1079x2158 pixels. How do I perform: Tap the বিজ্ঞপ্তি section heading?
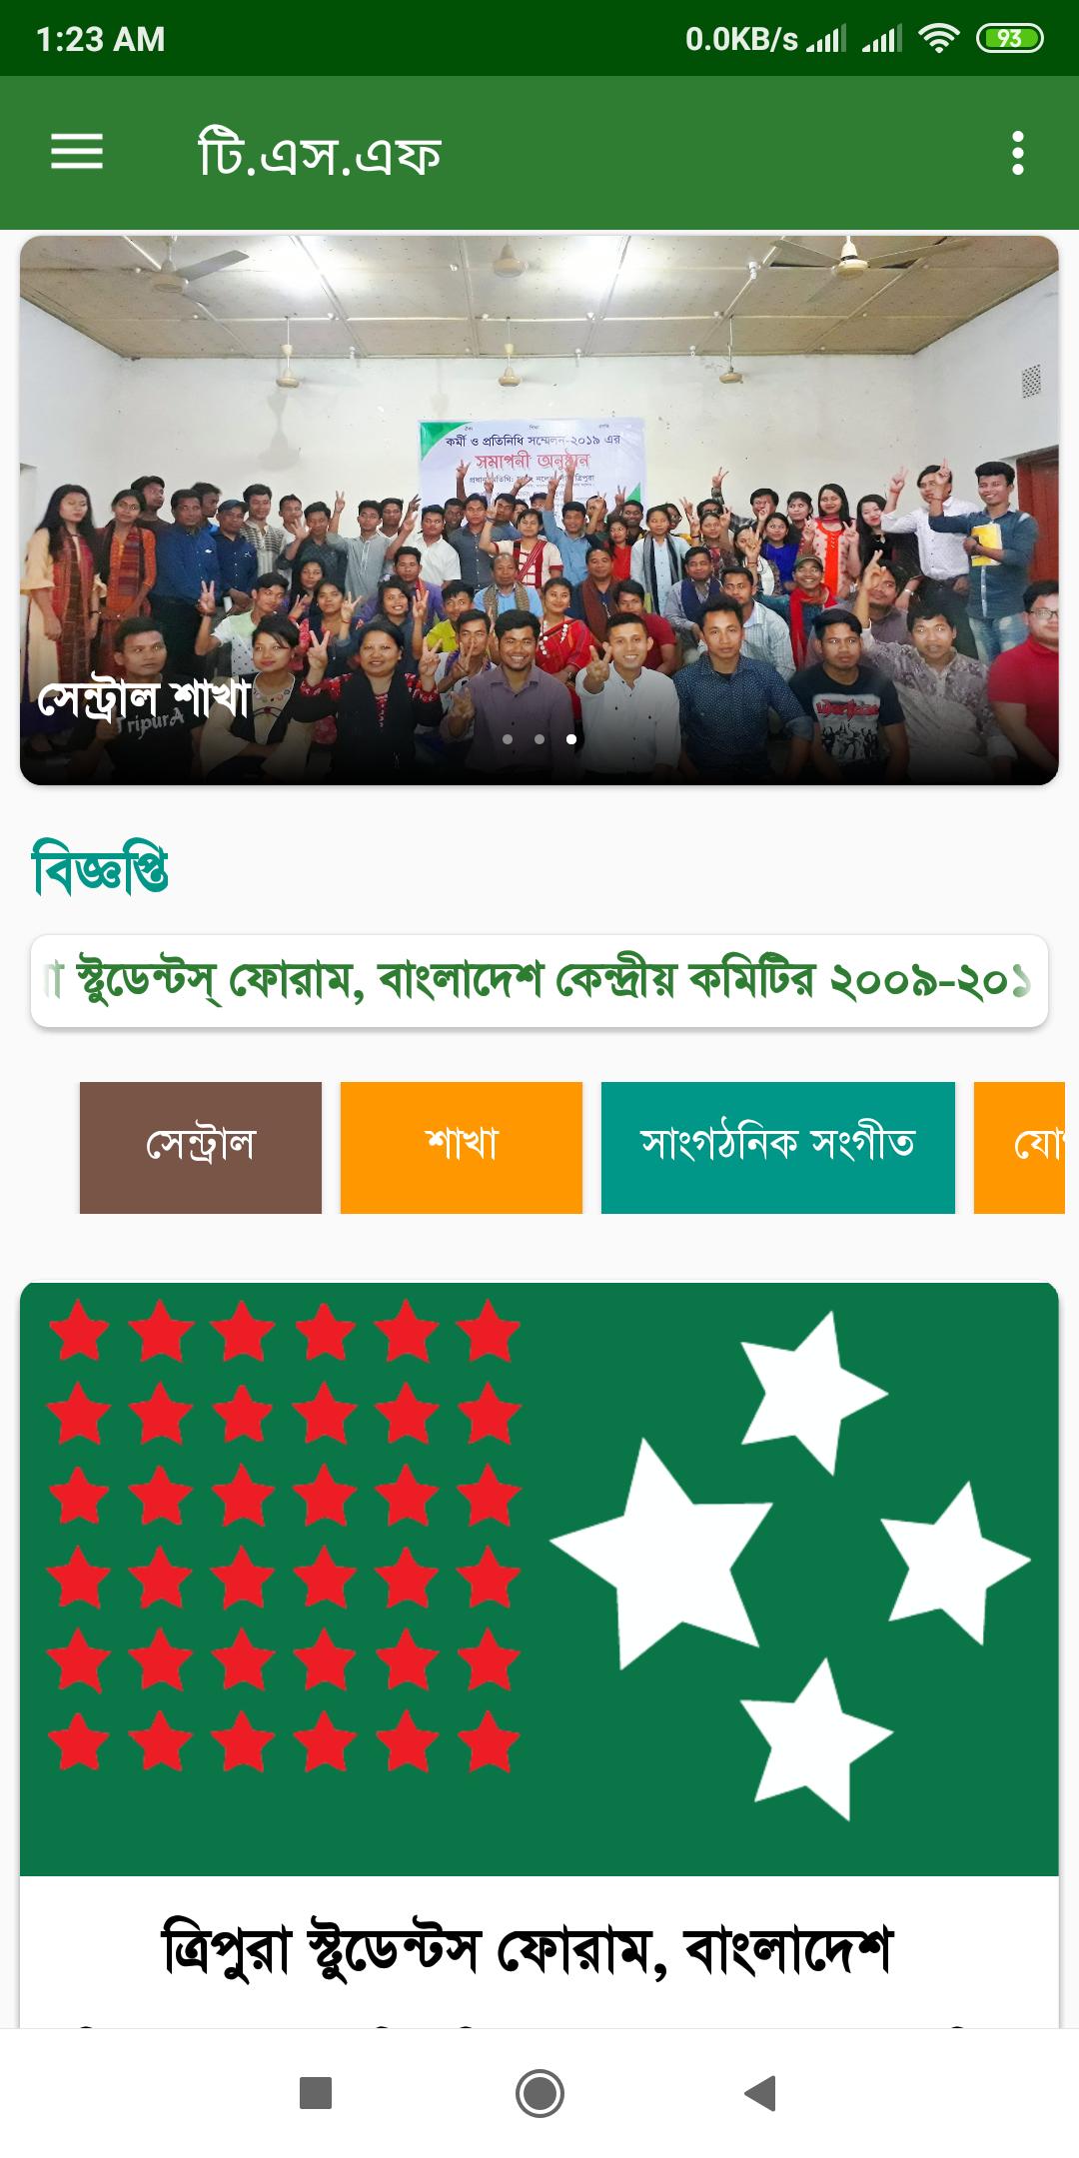[x=100, y=871]
